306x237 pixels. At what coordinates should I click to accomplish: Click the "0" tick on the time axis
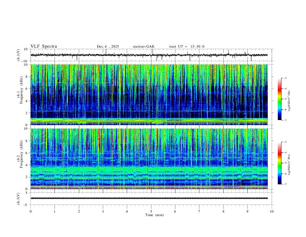click(x=31, y=211)
